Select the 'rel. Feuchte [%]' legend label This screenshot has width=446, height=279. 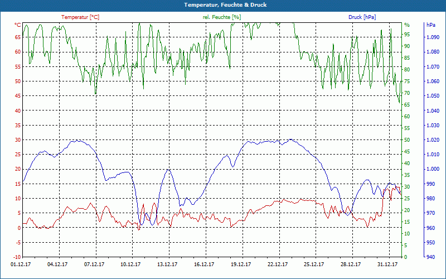(222, 17)
